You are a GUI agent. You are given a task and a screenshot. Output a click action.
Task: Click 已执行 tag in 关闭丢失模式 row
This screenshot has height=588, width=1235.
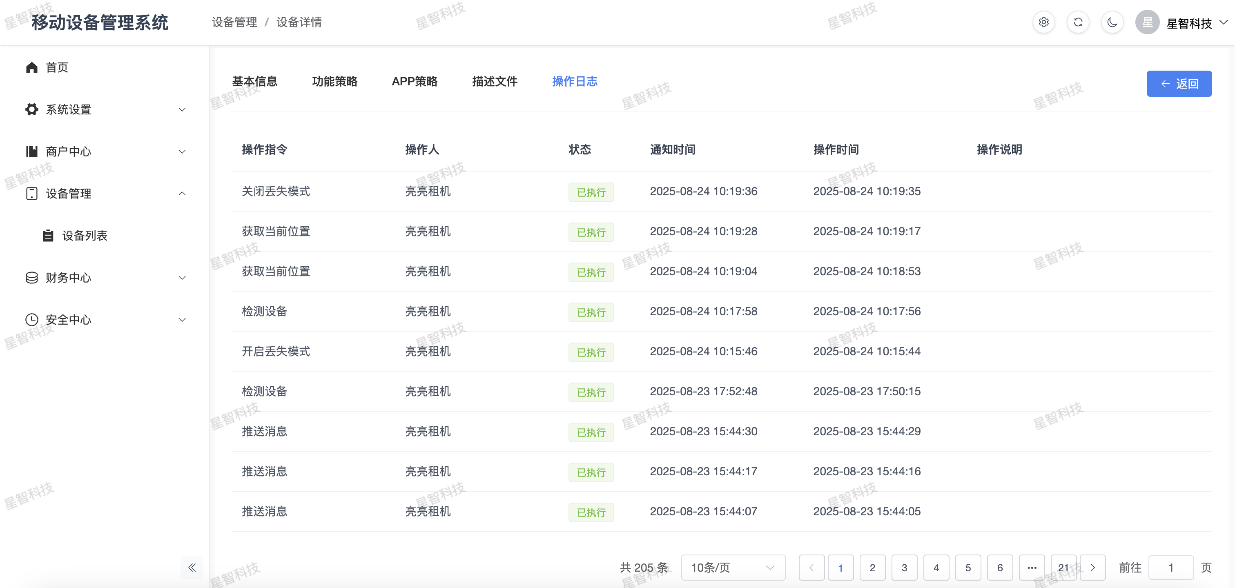click(x=591, y=192)
